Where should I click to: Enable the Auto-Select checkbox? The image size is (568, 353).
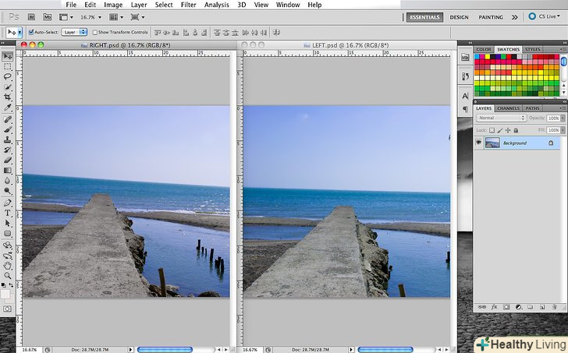32,32
